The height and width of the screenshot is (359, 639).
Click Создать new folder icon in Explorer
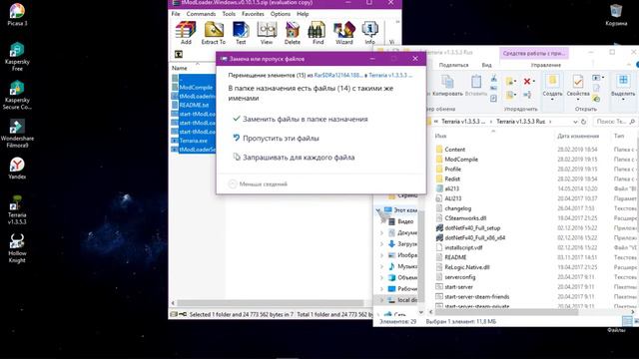coord(552,86)
